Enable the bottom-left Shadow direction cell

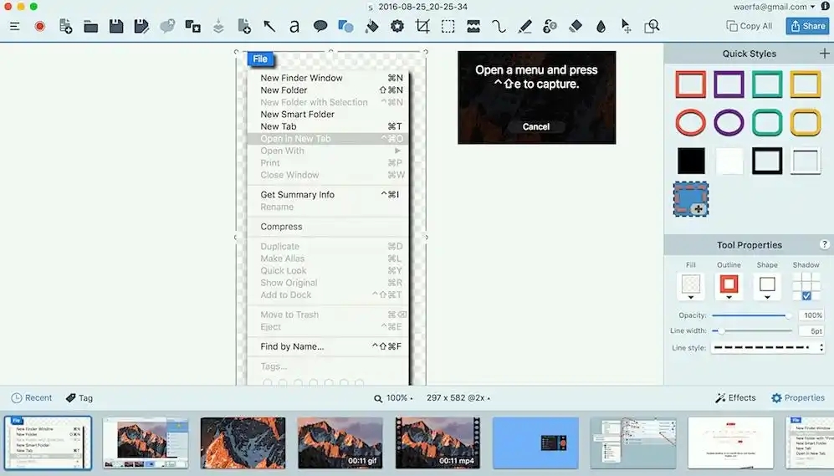pos(797,295)
